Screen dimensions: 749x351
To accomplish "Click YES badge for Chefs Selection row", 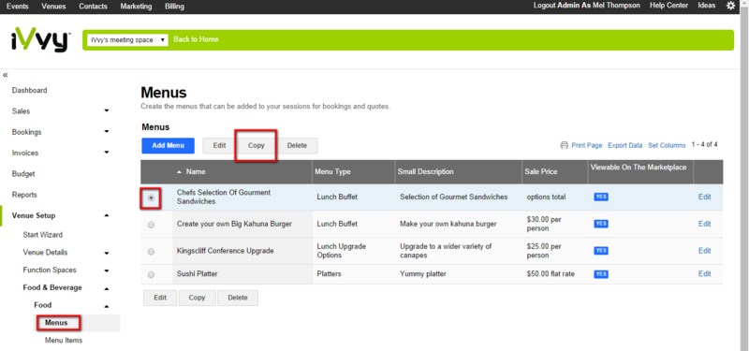I will pyautogui.click(x=601, y=197).
